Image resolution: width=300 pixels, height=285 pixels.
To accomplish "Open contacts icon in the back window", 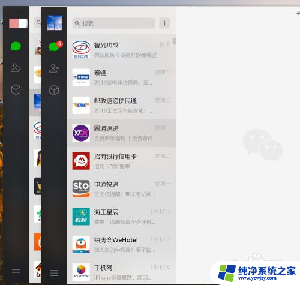I will 16,68.
